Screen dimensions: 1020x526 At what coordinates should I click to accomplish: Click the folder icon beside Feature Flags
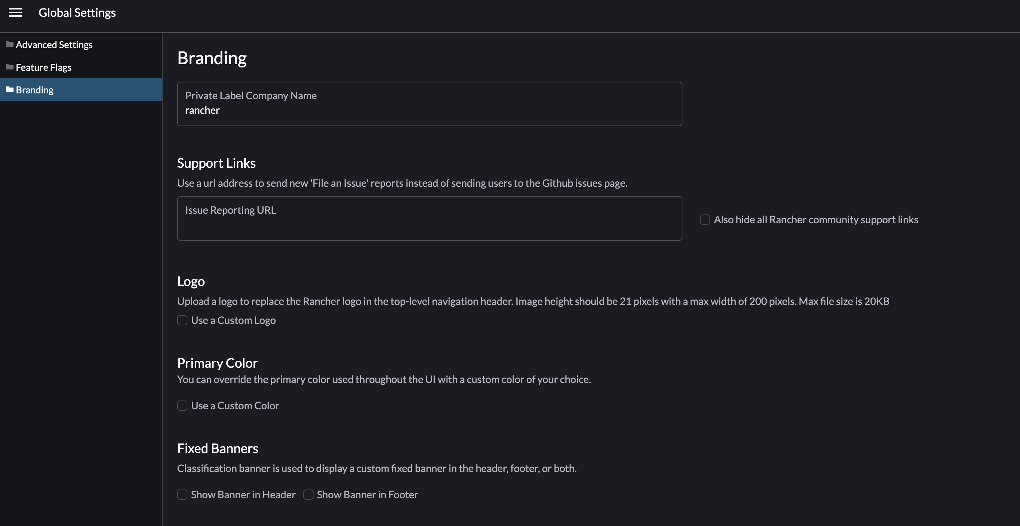pyautogui.click(x=9, y=66)
